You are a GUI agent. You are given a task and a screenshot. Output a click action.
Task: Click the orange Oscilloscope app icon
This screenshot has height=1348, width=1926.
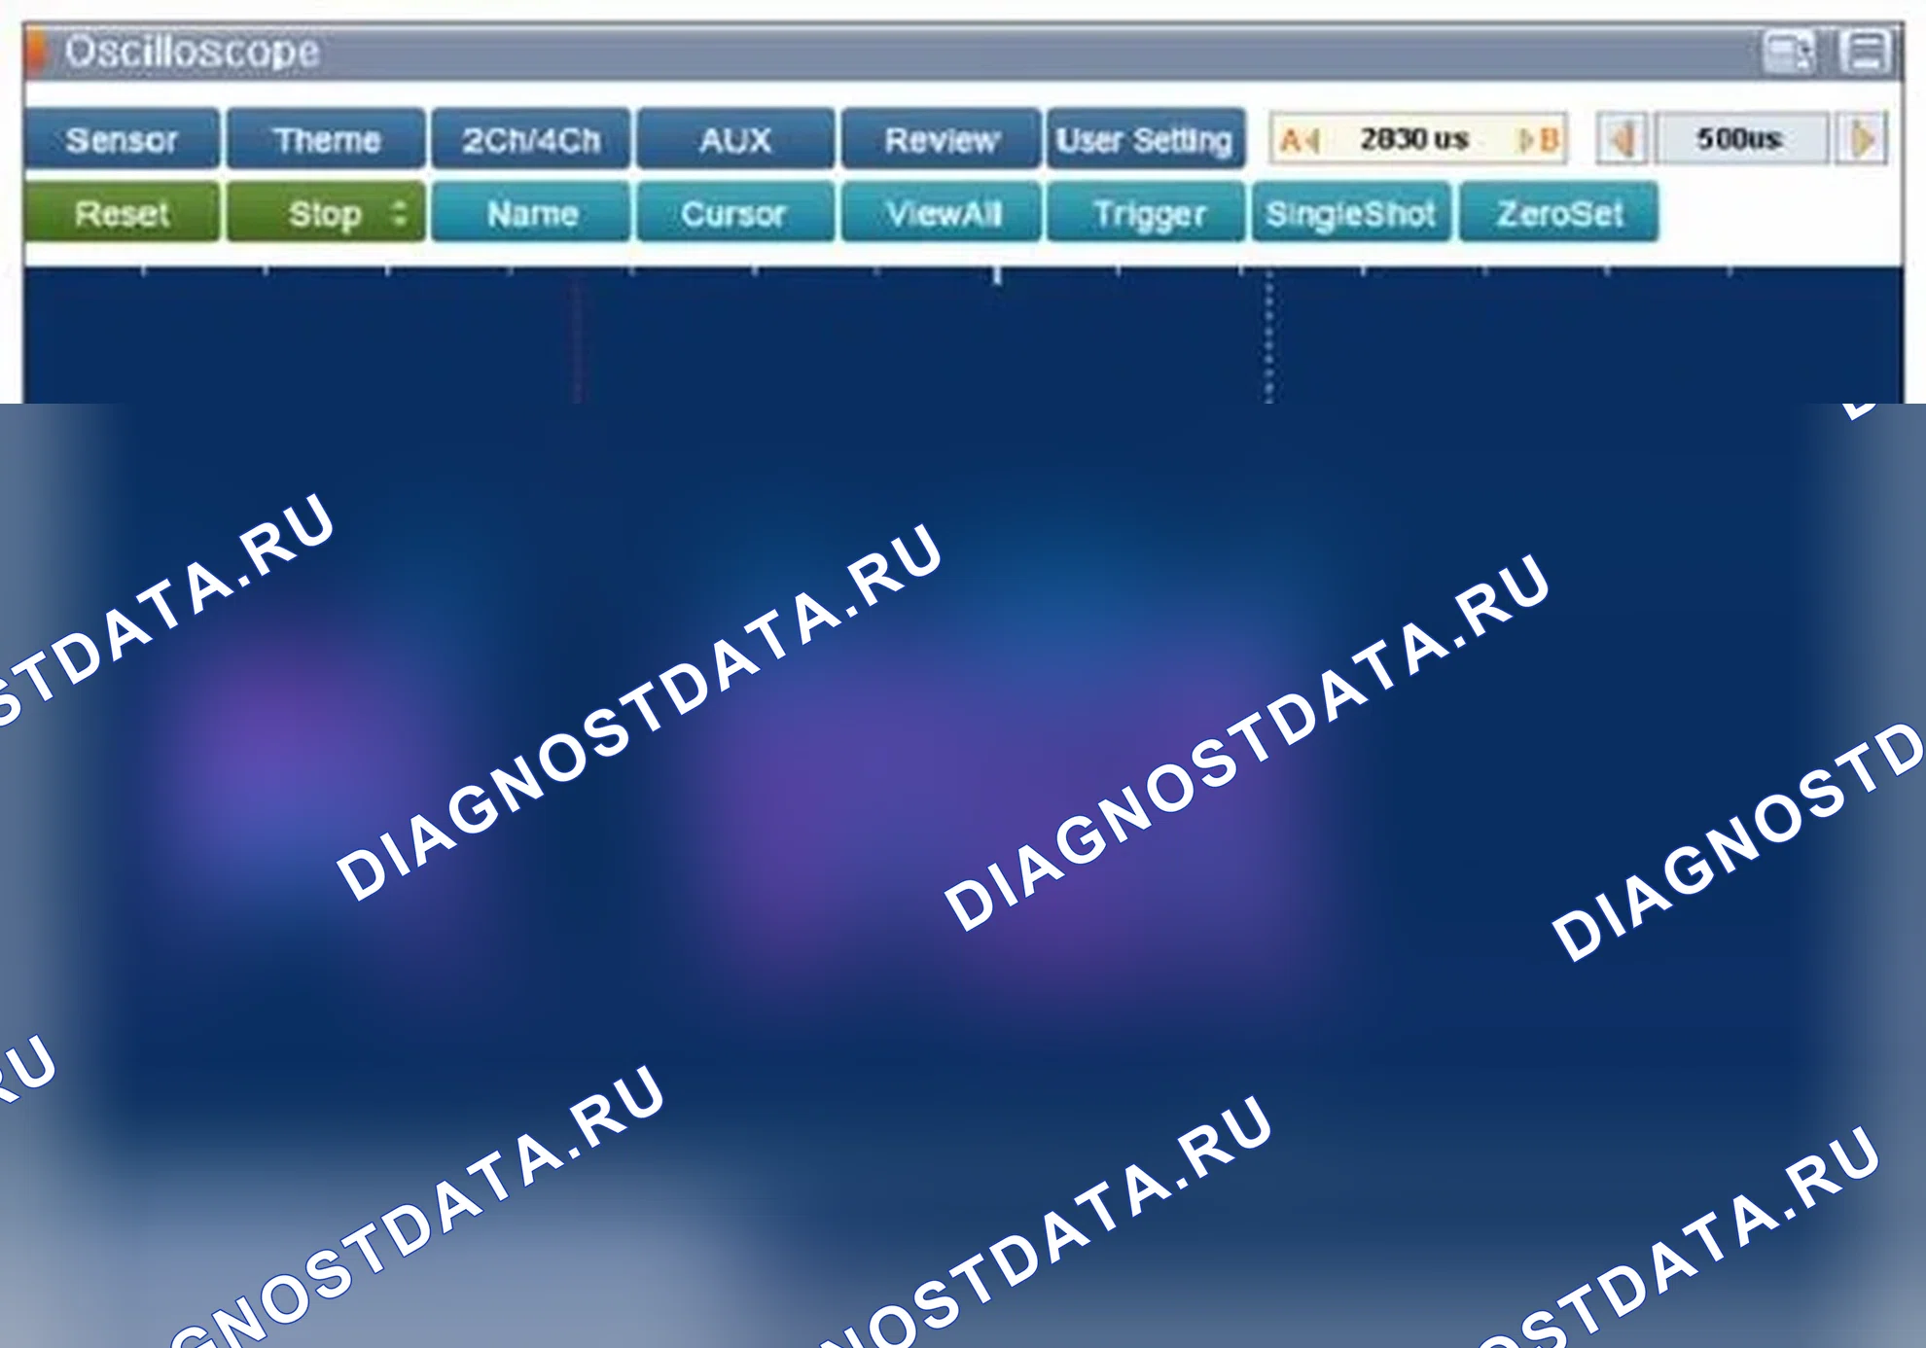[x=37, y=52]
